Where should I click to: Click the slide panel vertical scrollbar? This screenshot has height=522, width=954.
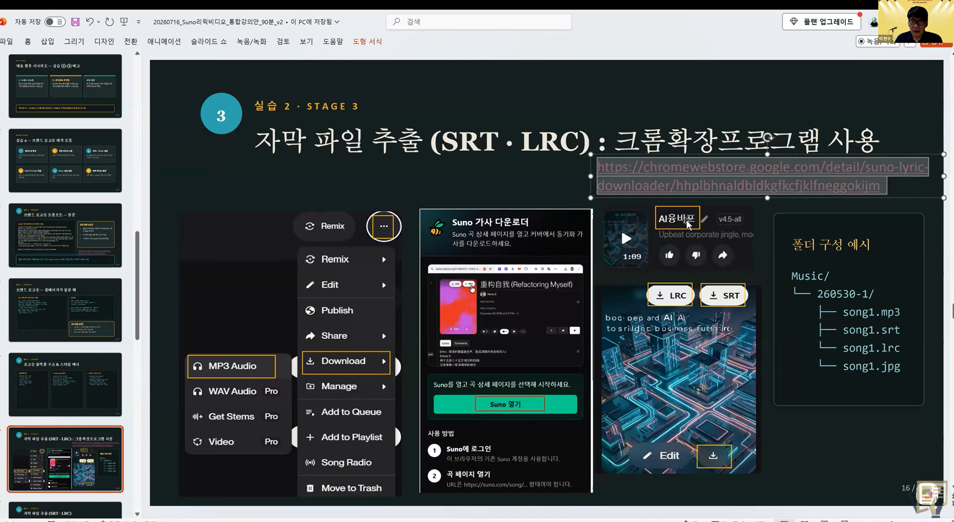pyautogui.click(x=137, y=285)
